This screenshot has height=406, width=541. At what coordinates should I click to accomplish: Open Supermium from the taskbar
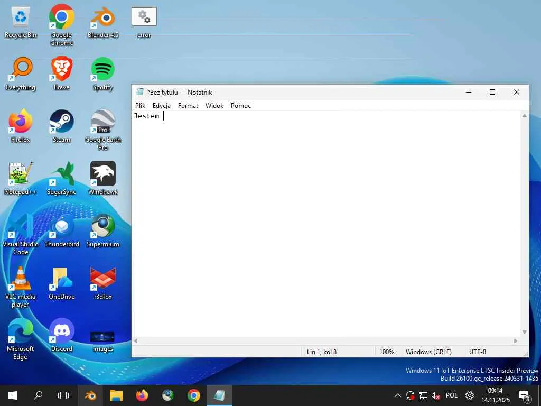tap(168, 395)
